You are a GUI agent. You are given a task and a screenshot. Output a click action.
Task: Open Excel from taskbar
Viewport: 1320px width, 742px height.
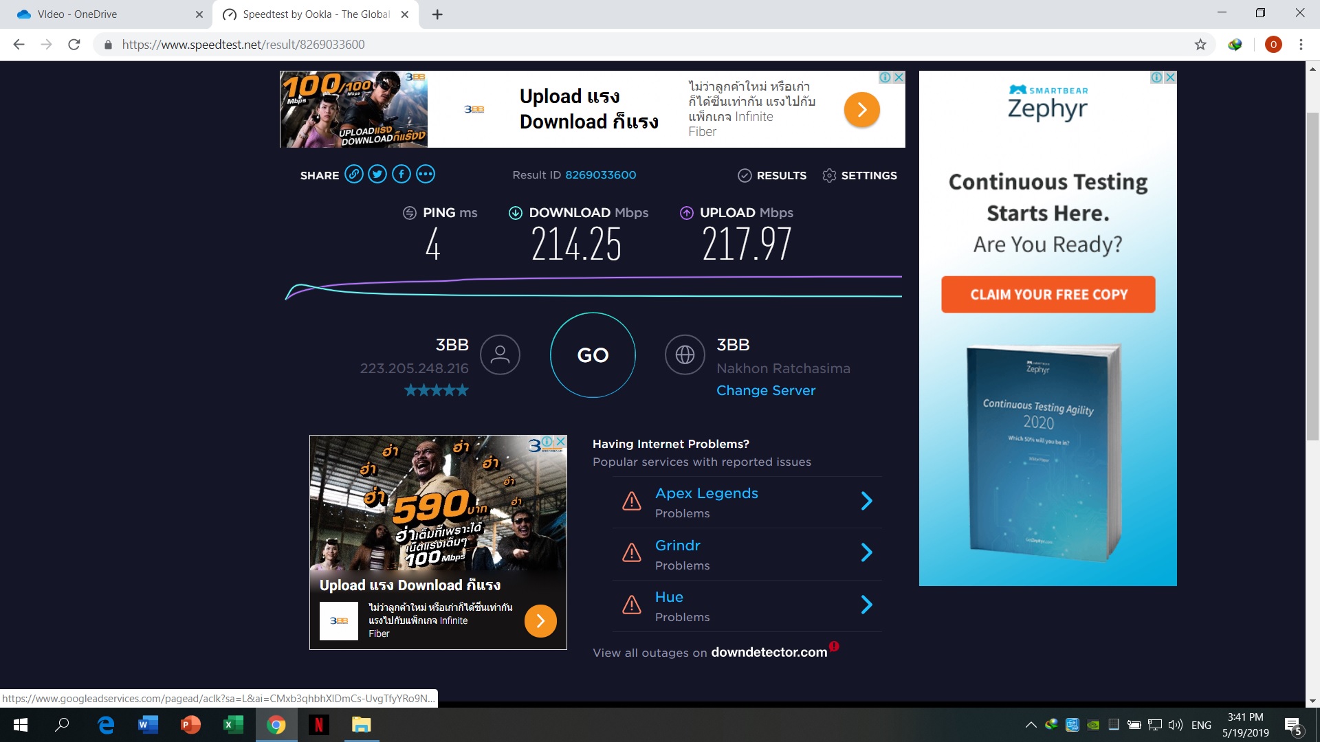233,725
